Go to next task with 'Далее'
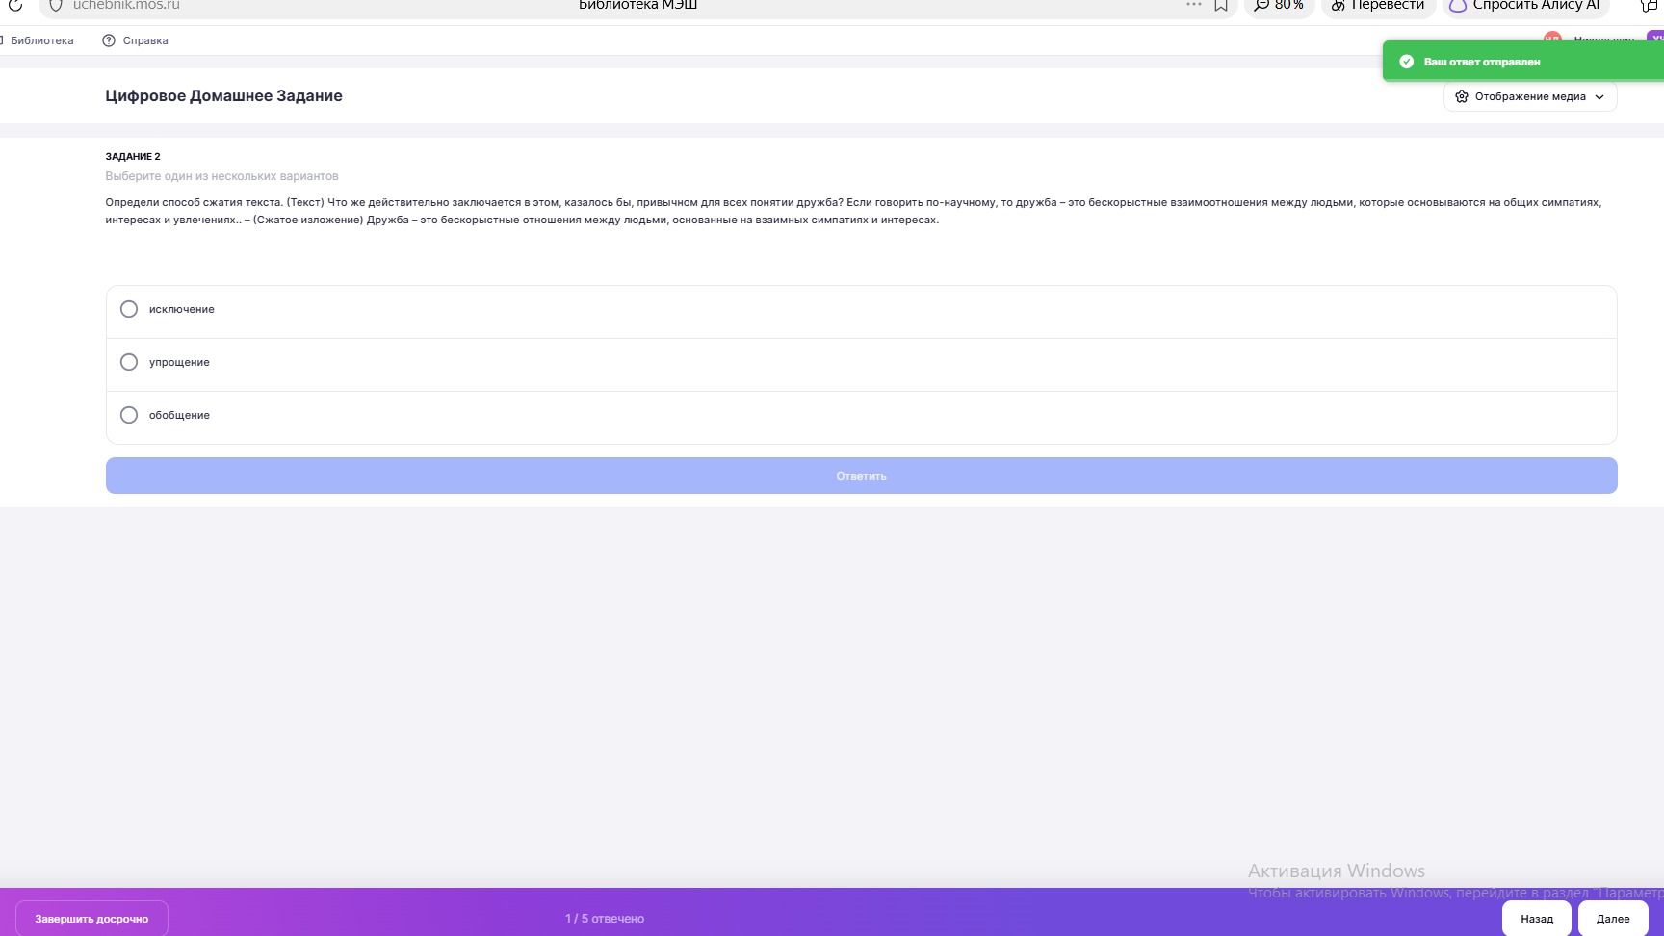Image resolution: width=1664 pixels, height=936 pixels. click(x=1613, y=919)
